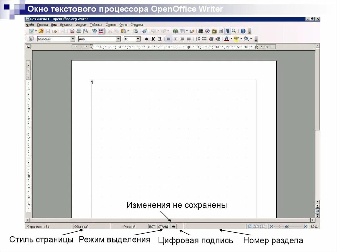This screenshot has width=337, height=252.
Task: Export directly as PDF icon
Action: click(x=72, y=31)
